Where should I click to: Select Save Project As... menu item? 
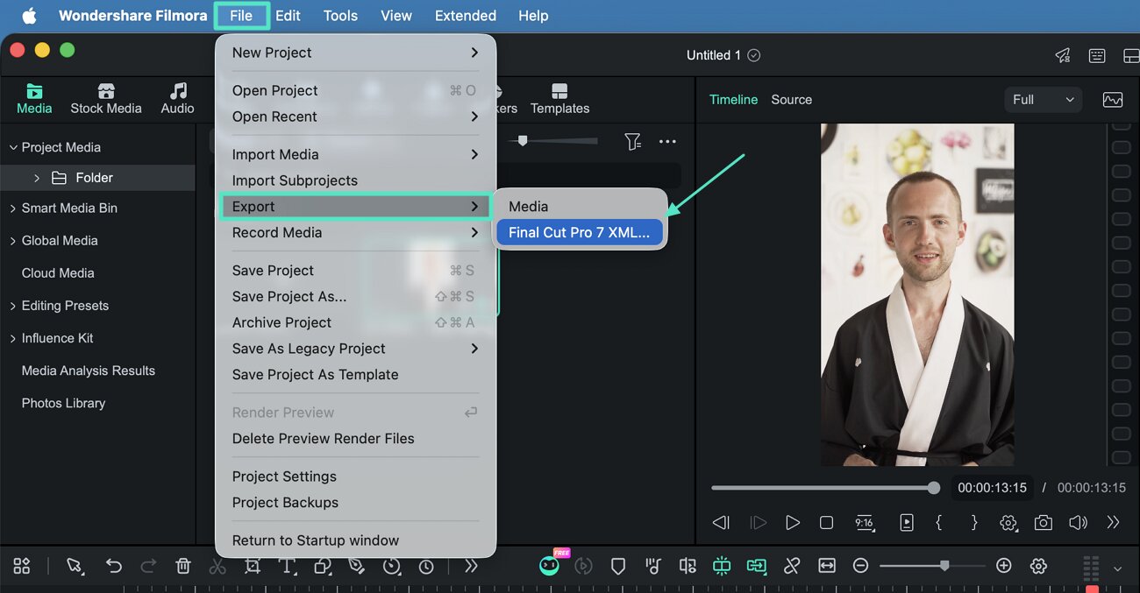(x=355, y=296)
